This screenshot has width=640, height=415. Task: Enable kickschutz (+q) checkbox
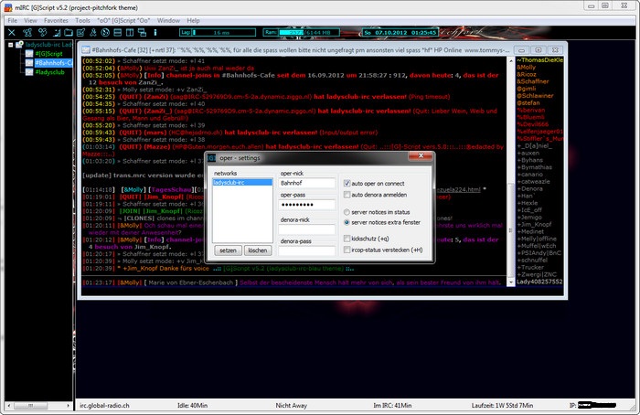347,239
